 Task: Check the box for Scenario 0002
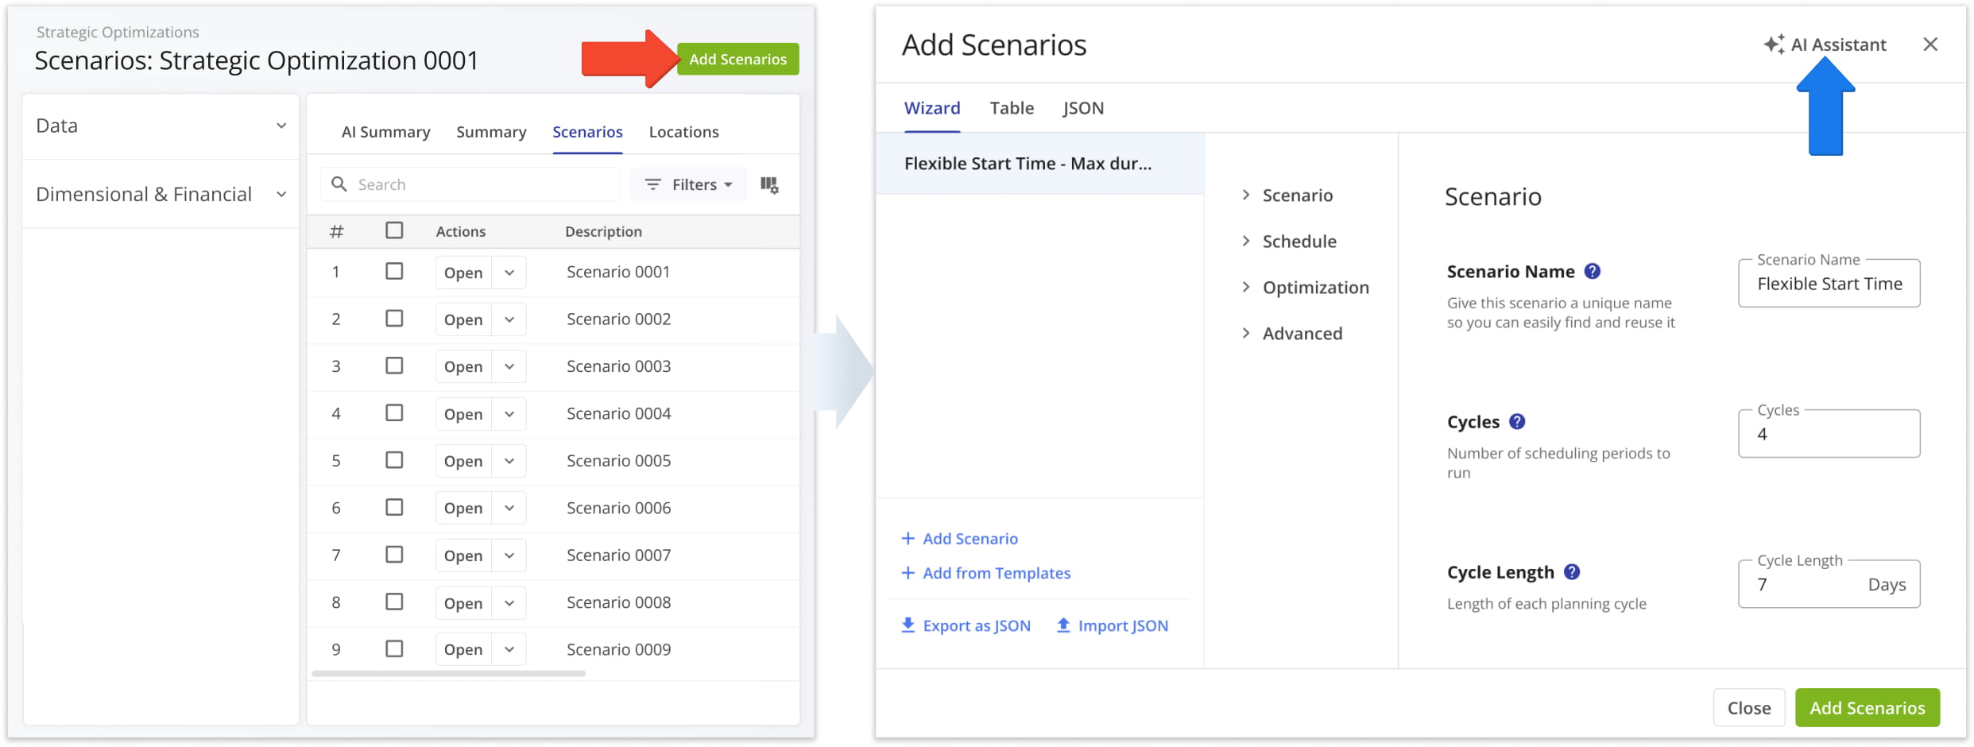(x=394, y=319)
